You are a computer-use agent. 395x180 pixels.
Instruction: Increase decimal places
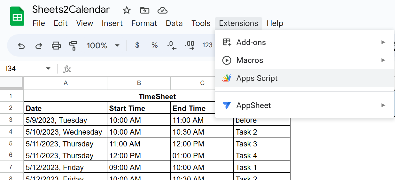pos(190,45)
